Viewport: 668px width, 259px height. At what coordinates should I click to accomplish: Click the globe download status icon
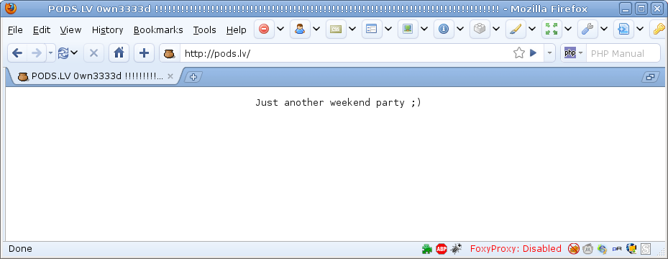tap(631, 248)
